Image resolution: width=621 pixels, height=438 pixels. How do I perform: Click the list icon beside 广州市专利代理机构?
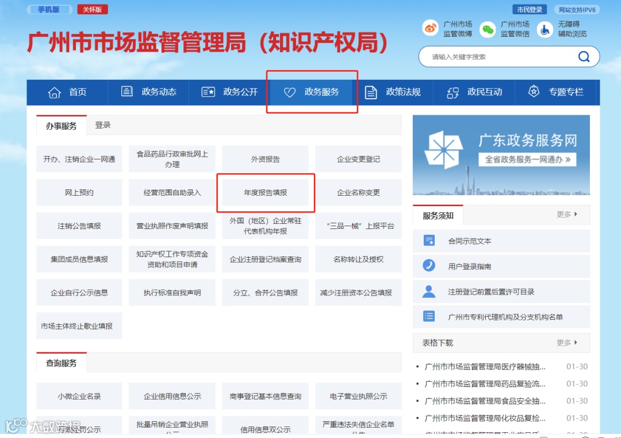[x=429, y=316]
